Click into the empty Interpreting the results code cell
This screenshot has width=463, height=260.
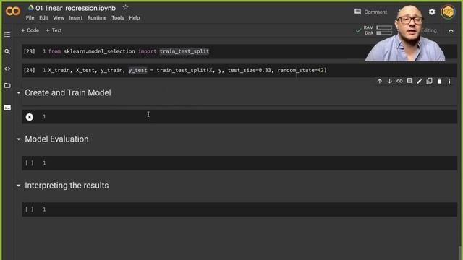point(239,209)
